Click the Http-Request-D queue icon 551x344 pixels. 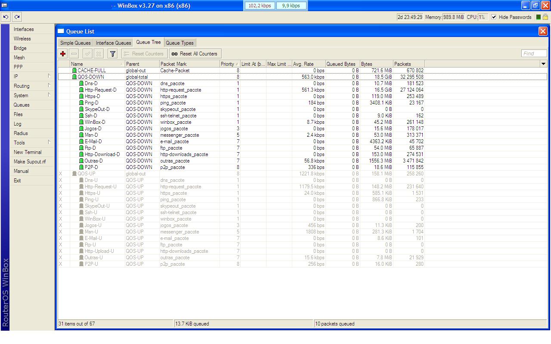pos(81,90)
